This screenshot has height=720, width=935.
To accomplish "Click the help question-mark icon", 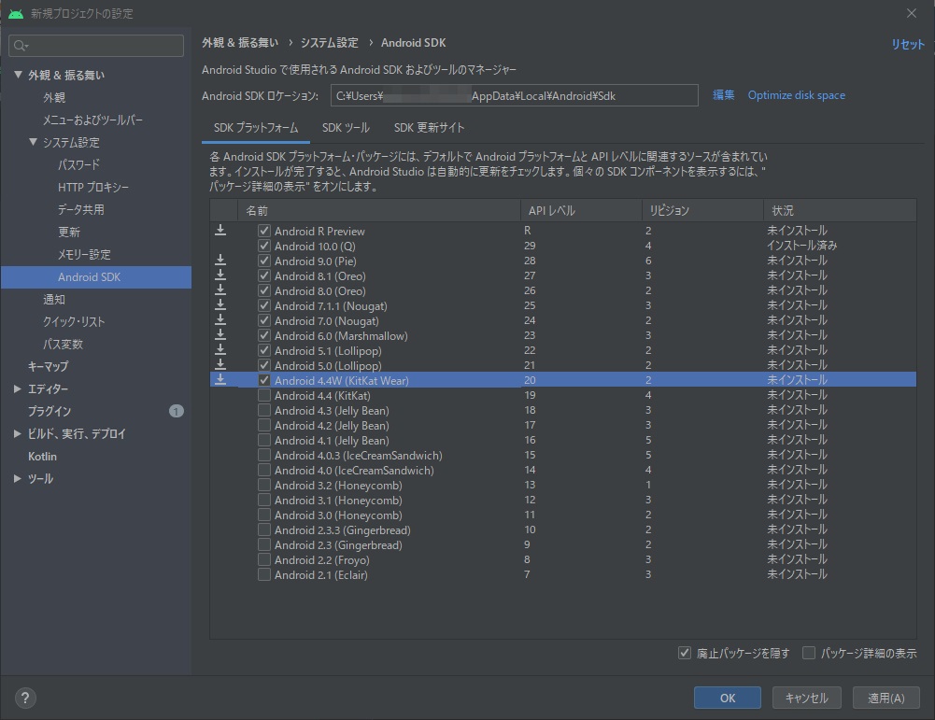I will tap(23, 698).
